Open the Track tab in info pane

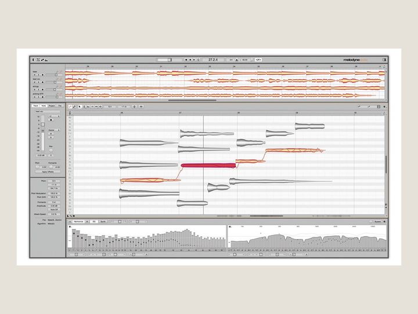pyautogui.click(x=36, y=106)
